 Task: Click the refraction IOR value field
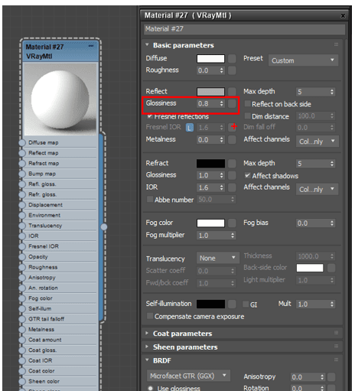click(x=208, y=187)
